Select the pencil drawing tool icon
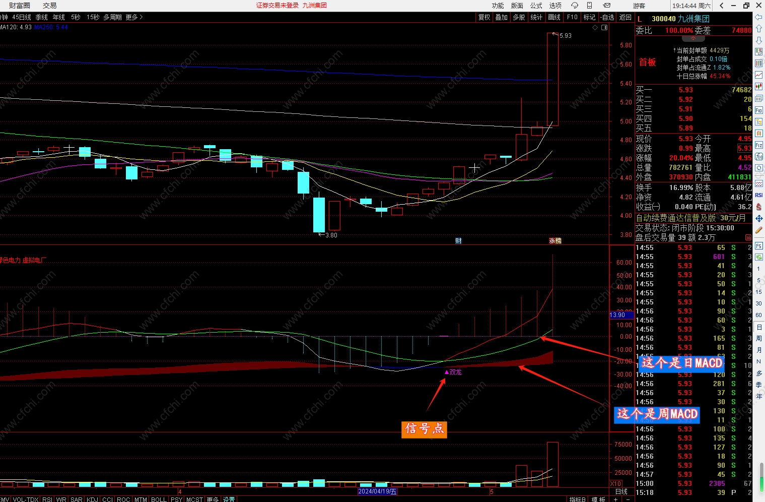The width and height of the screenshot is (765, 502). (758, 230)
